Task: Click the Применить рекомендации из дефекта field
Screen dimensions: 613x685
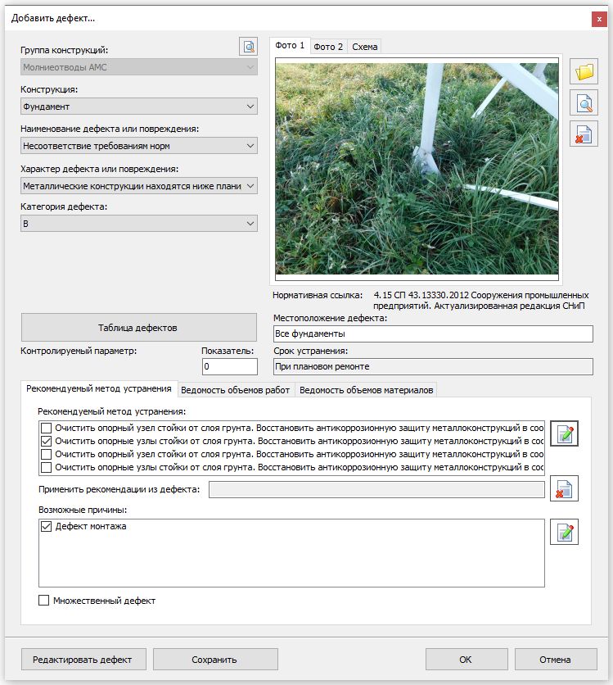Action: tap(376, 489)
